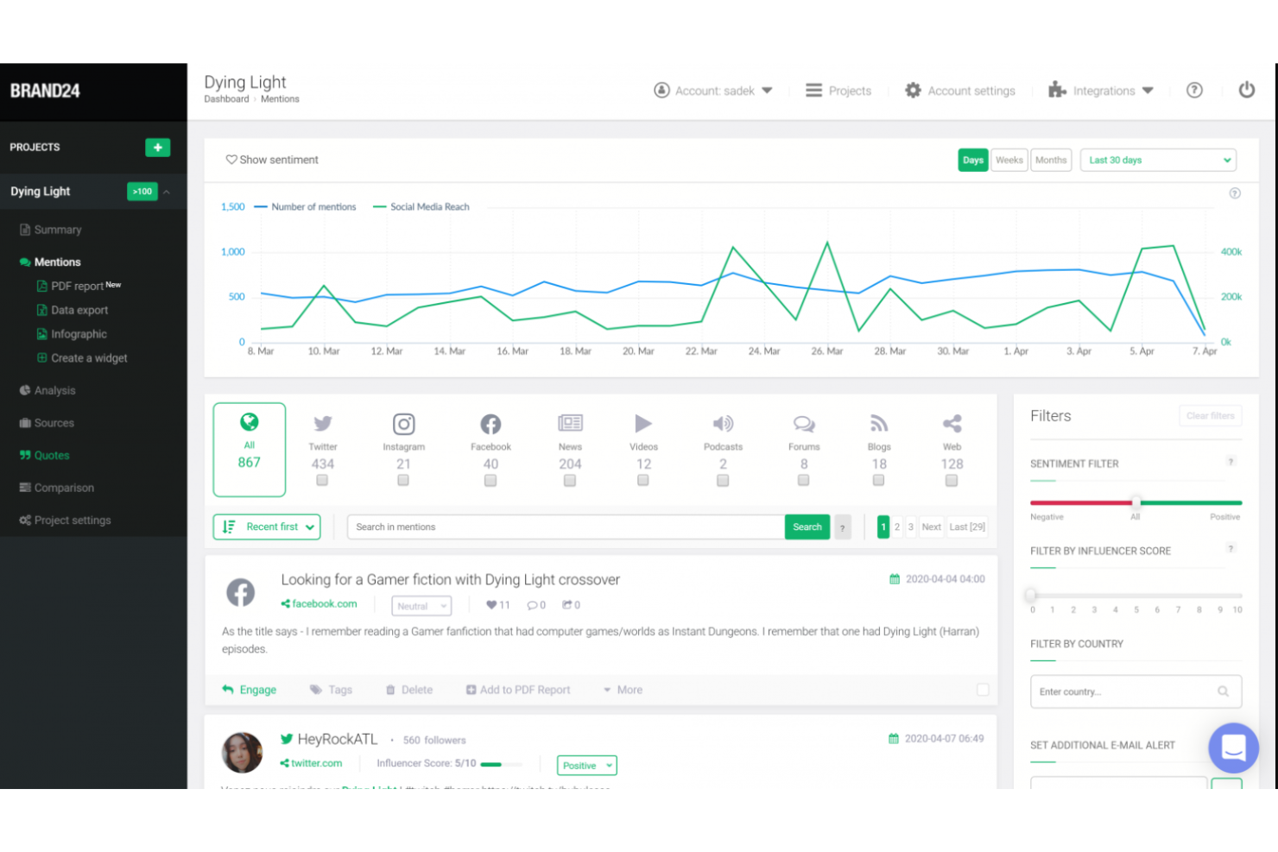Click the account user avatar icon
The image size is (1278, 852).
pos(661,90)
